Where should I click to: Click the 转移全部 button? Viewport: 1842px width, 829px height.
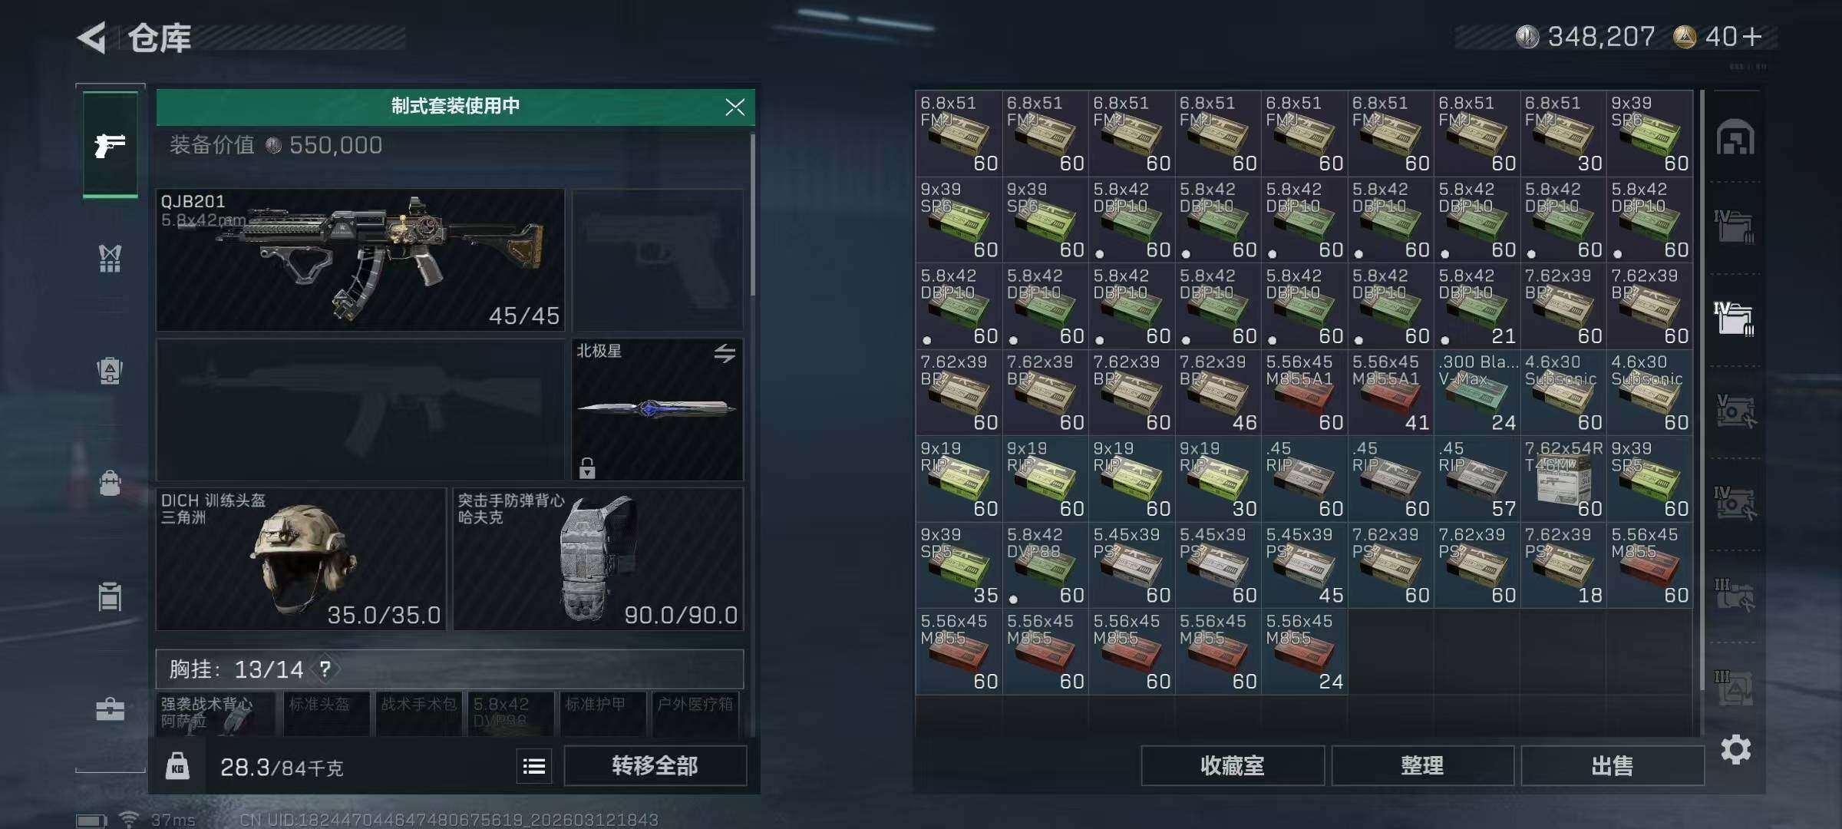(x=655, y=766)
